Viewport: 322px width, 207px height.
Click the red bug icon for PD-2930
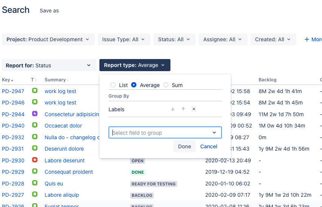click(35, 160)
